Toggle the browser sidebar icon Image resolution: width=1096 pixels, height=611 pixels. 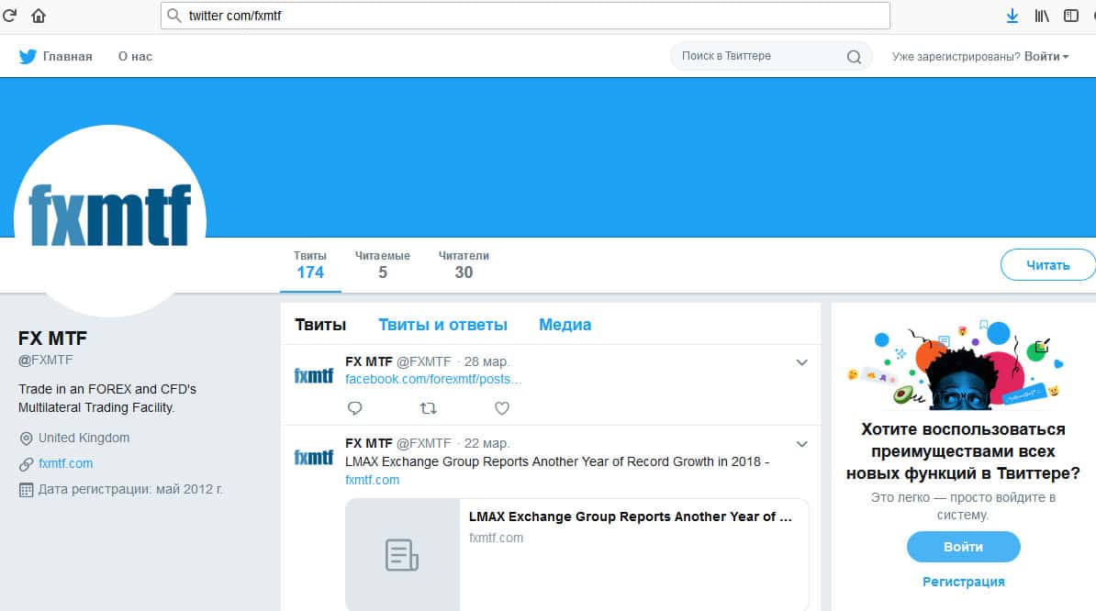point(1071,16)
